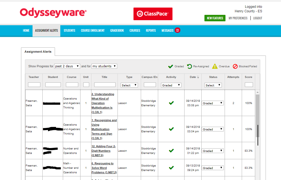
Task: Click the Course filter input field
Action: point(72,85)
